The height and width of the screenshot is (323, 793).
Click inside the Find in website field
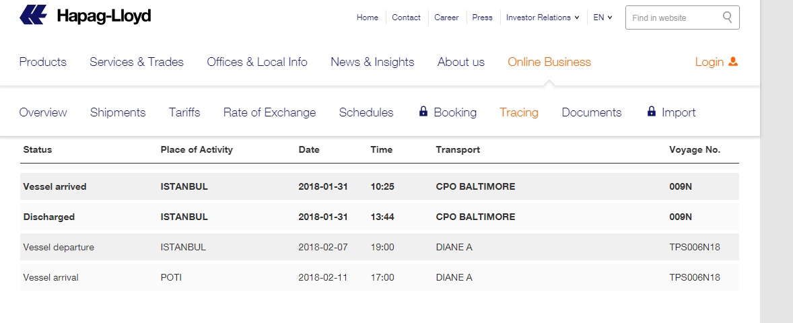pos(673,17)
